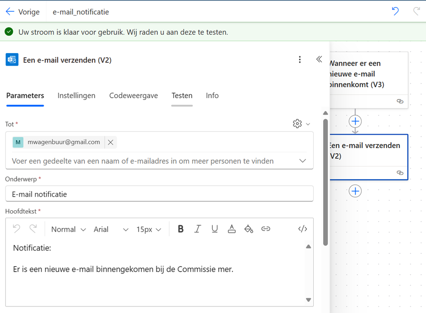Image resolution: width=426 pixels, height=313 pixels.
Task: Apply italic formatting in the Hoofdtekst toolbar
Action: 197,229
